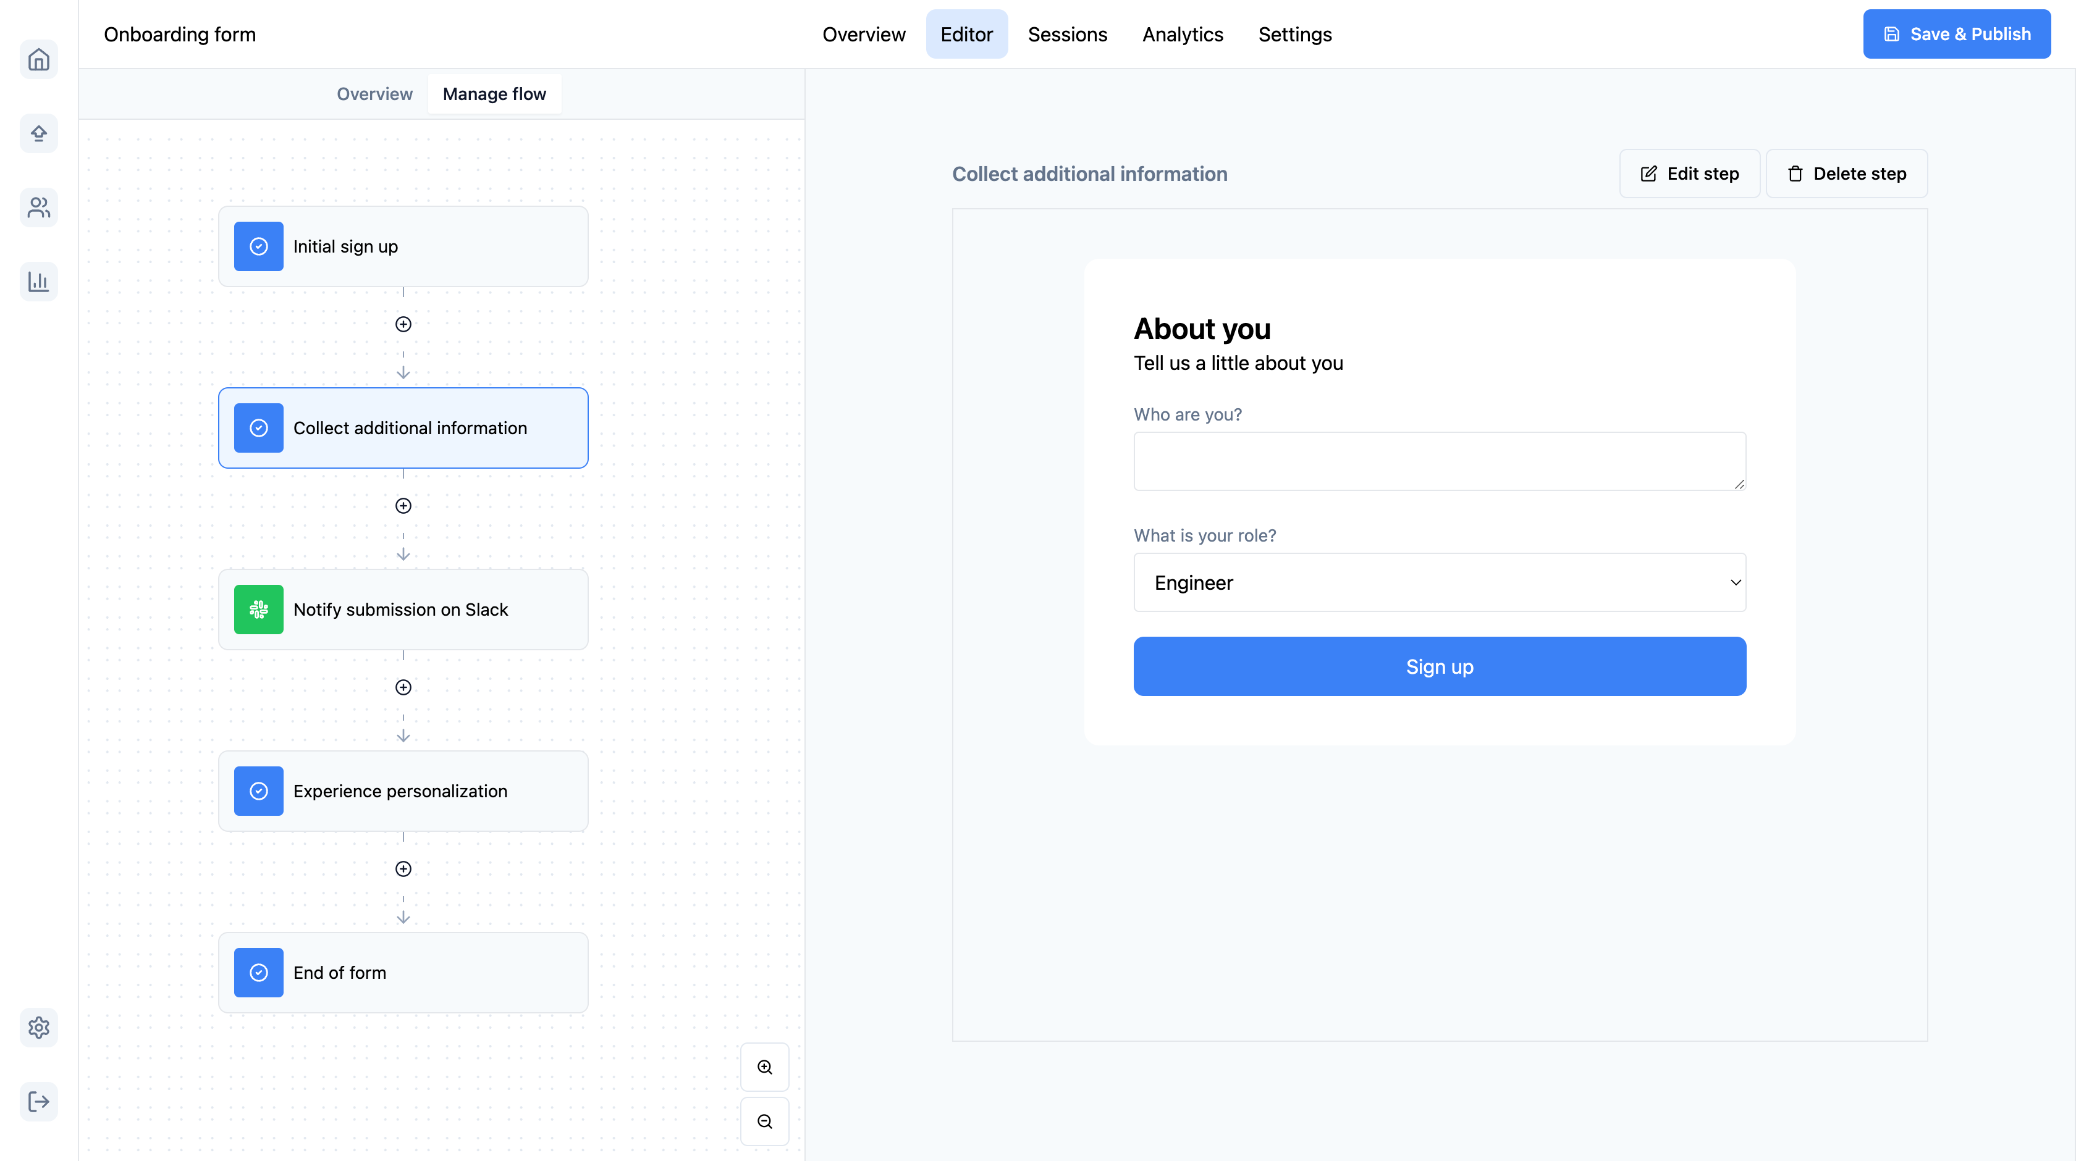Zoom out on the flow canvas
This screenshot has height=1161, width=2076.
765,1121
